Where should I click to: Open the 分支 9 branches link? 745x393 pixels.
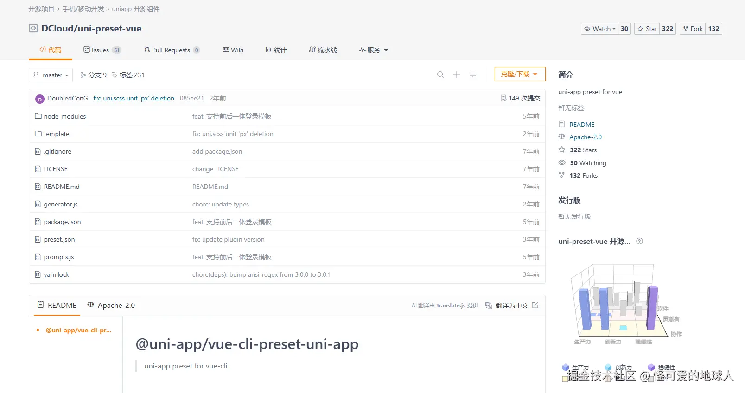click(93, 75)
